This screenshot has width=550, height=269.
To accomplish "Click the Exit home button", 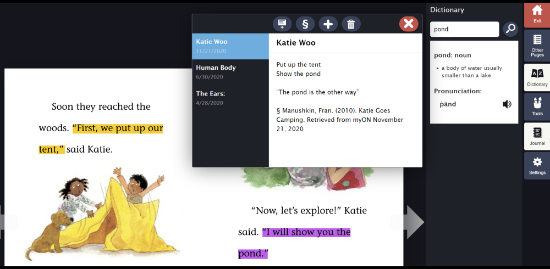I will click(537, 14).
